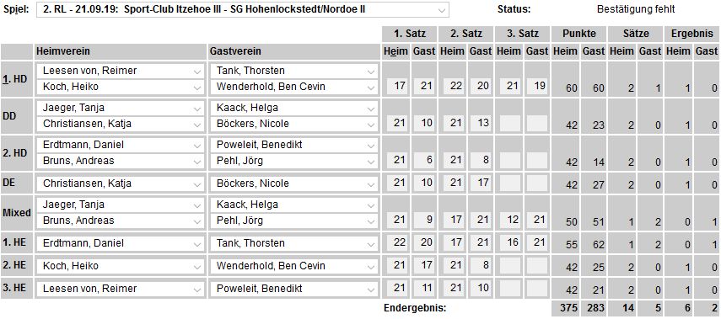Viewport: 721px width, 319px height.
Task: Open the Poweleit, Benedikt dropdown in 3. HE
Action: [x=293, y=289]
